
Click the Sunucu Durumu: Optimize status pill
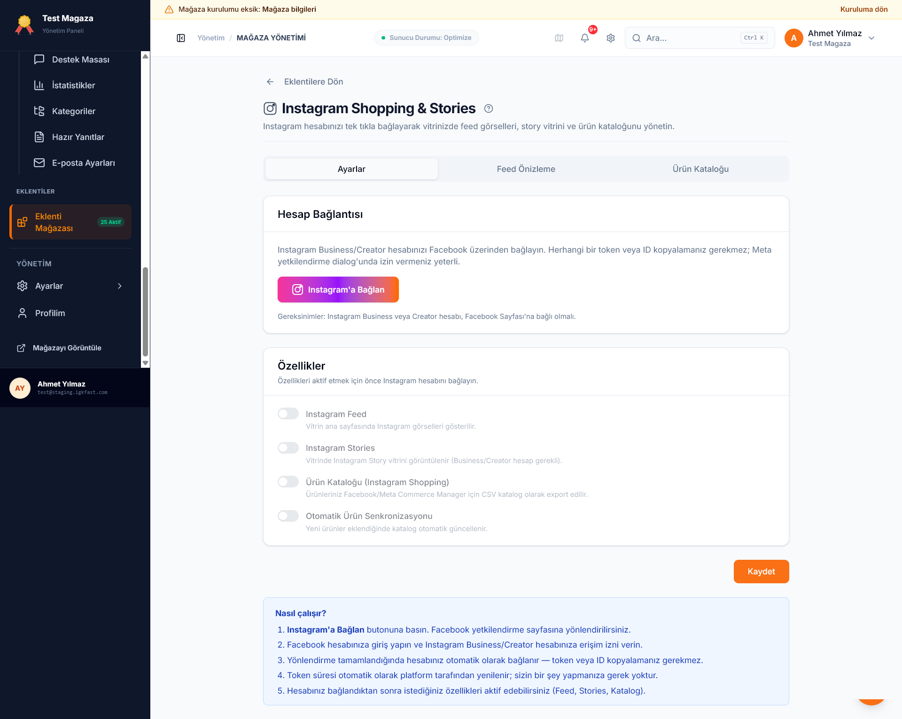[x=427, y=38]
